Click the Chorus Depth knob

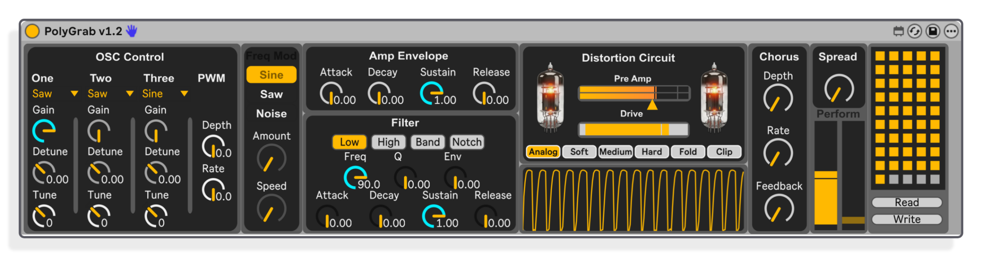point(778,99)
